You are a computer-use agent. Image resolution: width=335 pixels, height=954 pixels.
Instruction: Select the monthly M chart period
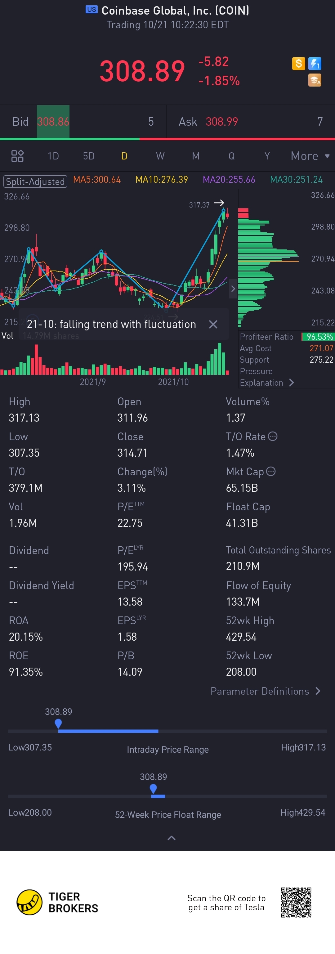click(x=196, y=156)
